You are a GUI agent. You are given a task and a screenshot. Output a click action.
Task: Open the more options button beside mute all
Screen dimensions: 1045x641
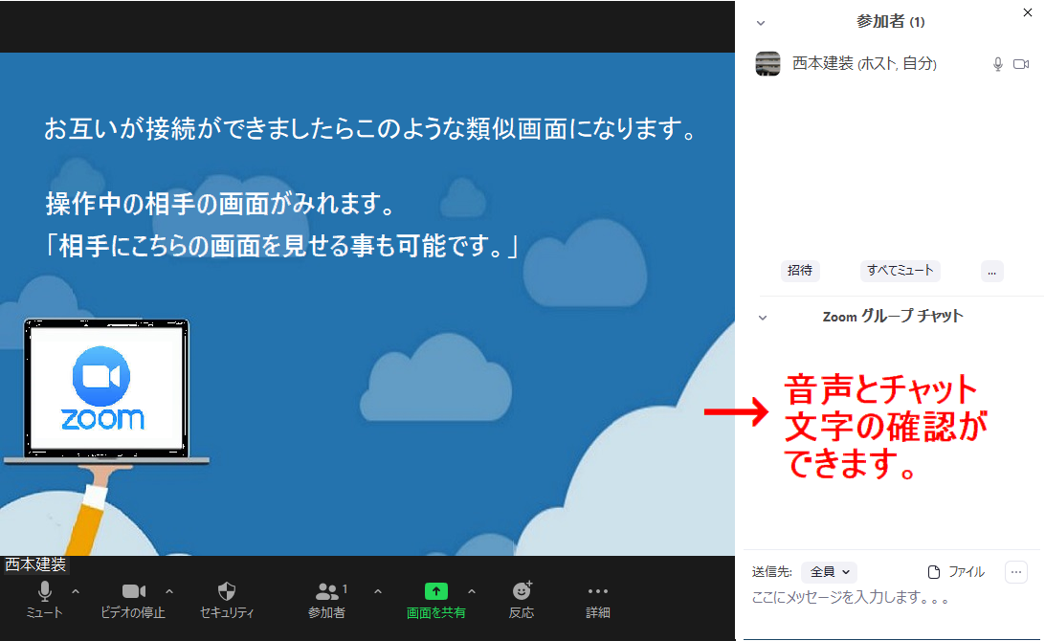coord(992,271)
